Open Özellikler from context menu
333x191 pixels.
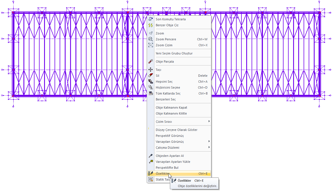pos(179,174)
